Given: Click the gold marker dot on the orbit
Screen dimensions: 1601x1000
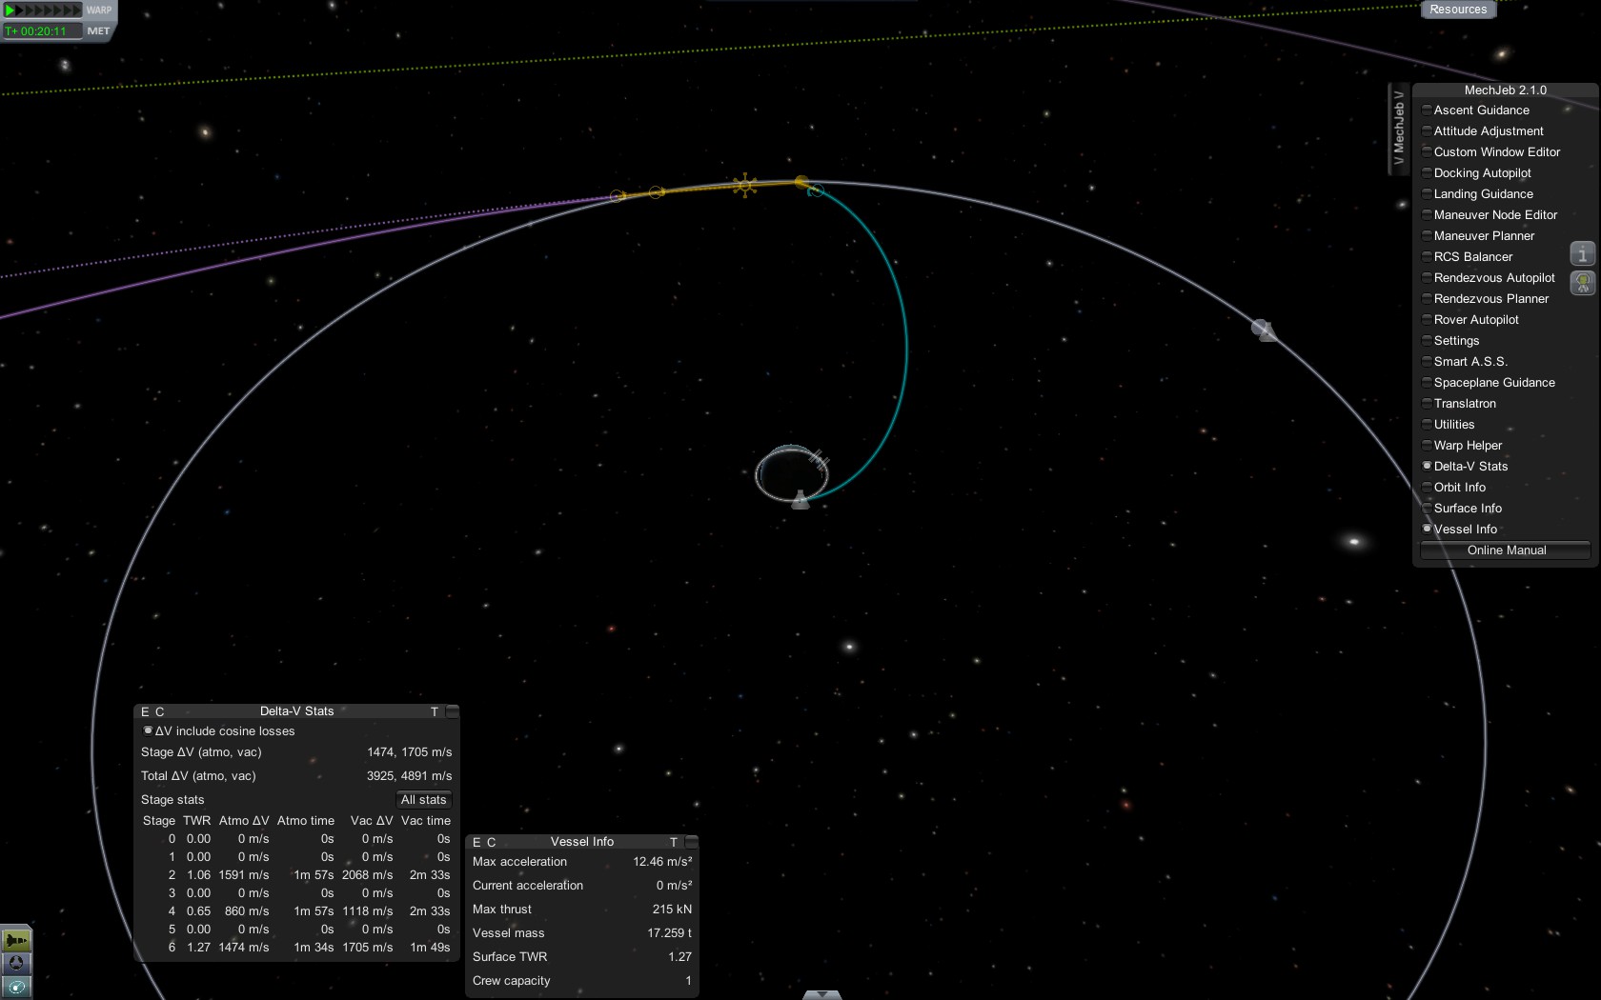Looking at the screenshot, I should pos(801,182).
